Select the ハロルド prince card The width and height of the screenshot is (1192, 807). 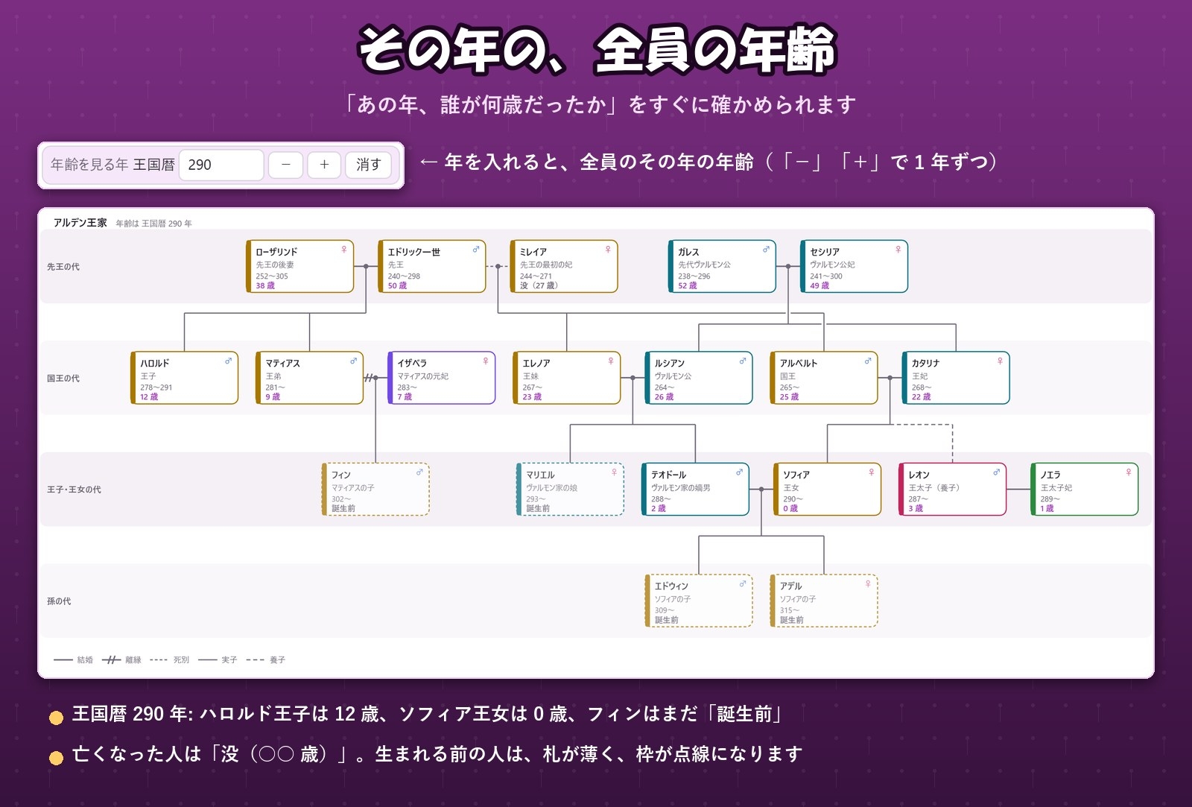coord(185,378)
